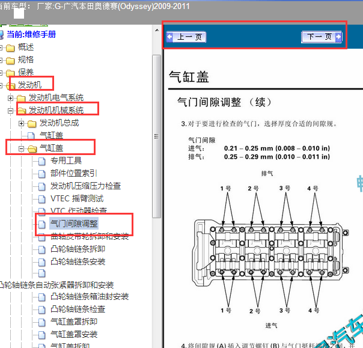Select 气门间隙调整 page
The height and width of the screenshot is (348, 363).
[x=74, y=224]
